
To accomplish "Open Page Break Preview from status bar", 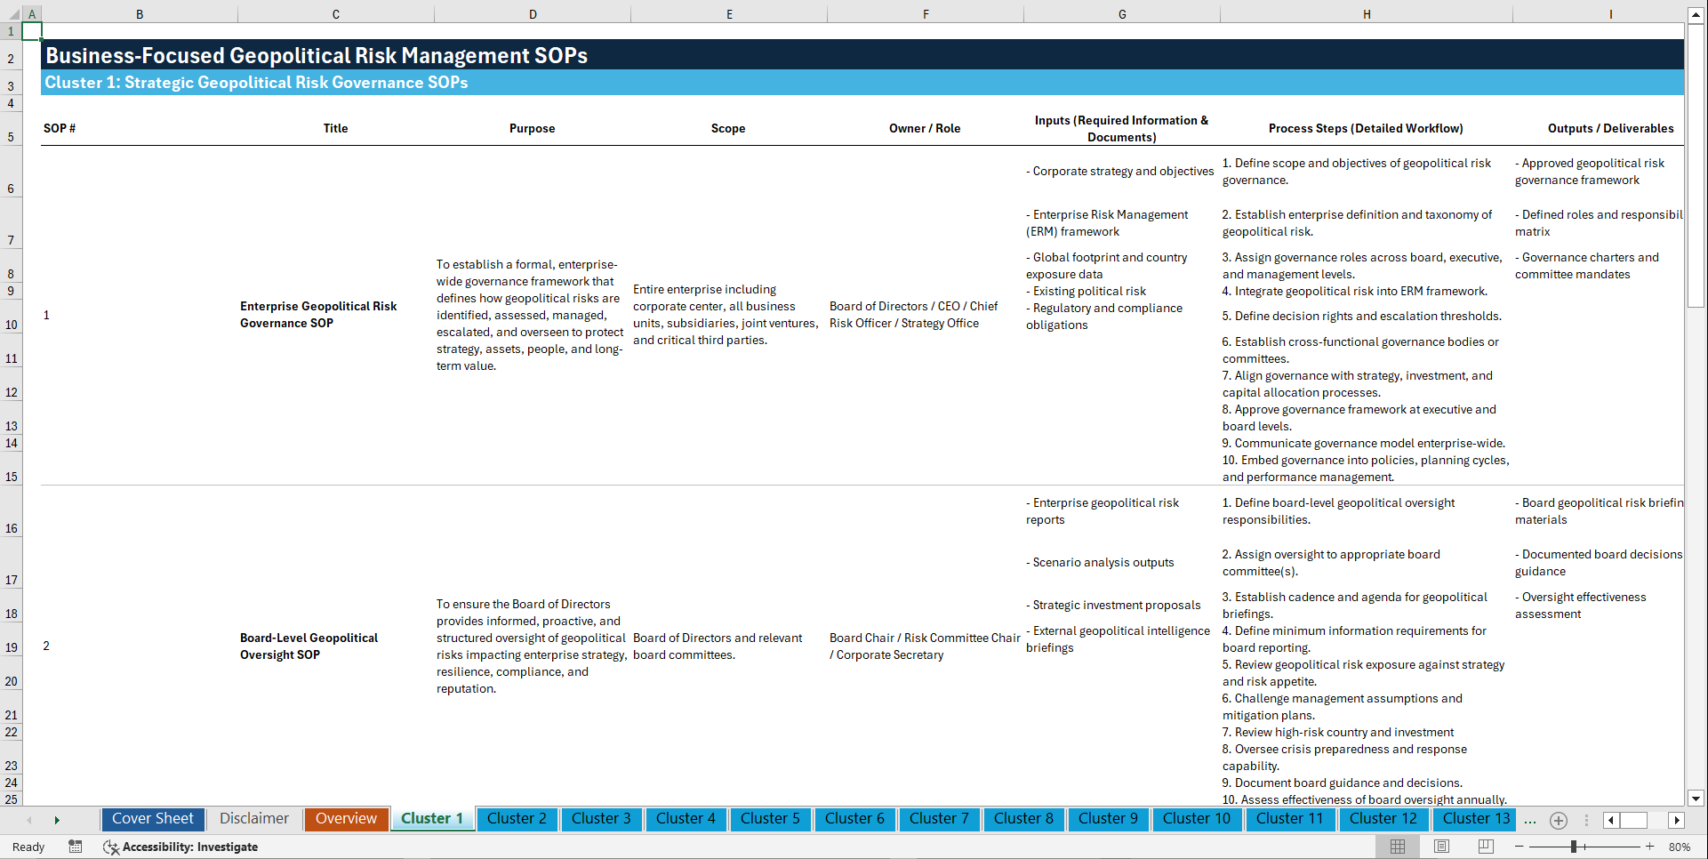I will point(1485,847).
